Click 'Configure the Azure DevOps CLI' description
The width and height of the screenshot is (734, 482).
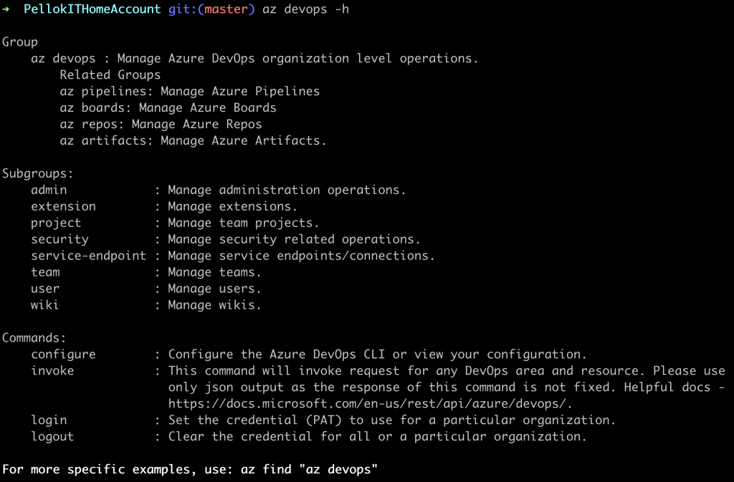377,355
